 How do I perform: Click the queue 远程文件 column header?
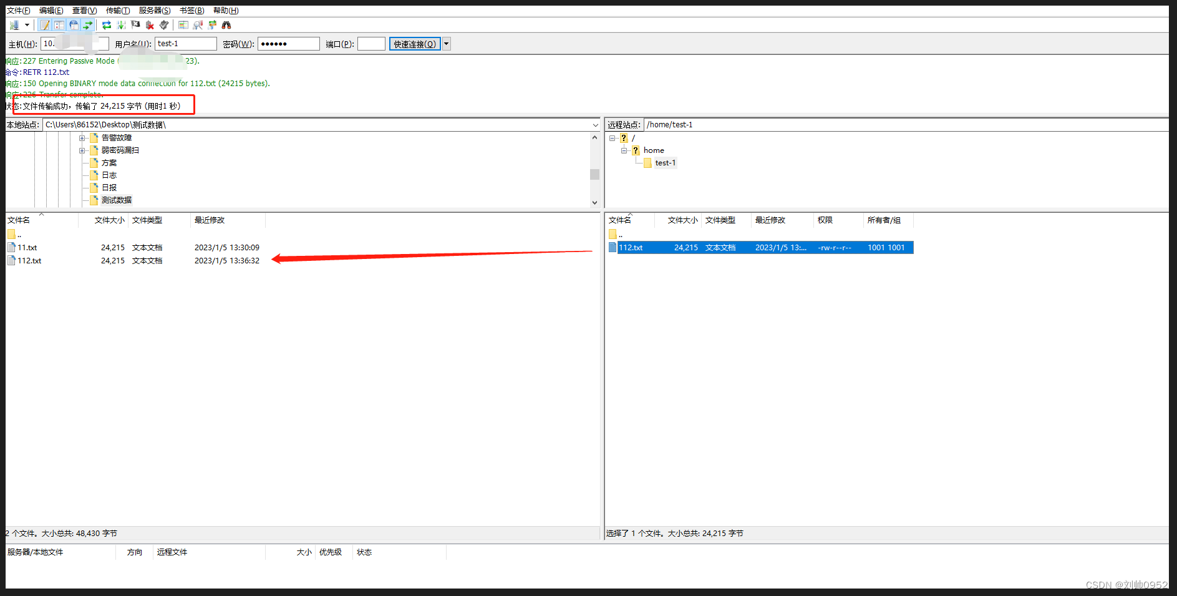point(209,552)
